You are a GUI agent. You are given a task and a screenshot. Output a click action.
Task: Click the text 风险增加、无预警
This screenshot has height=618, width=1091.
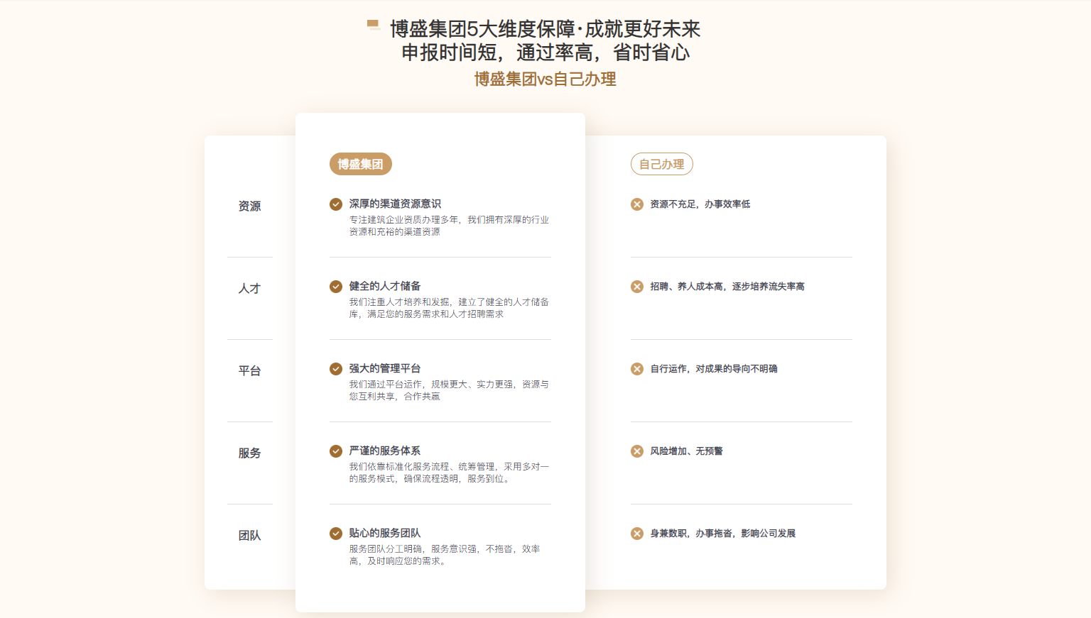[687, 451]
